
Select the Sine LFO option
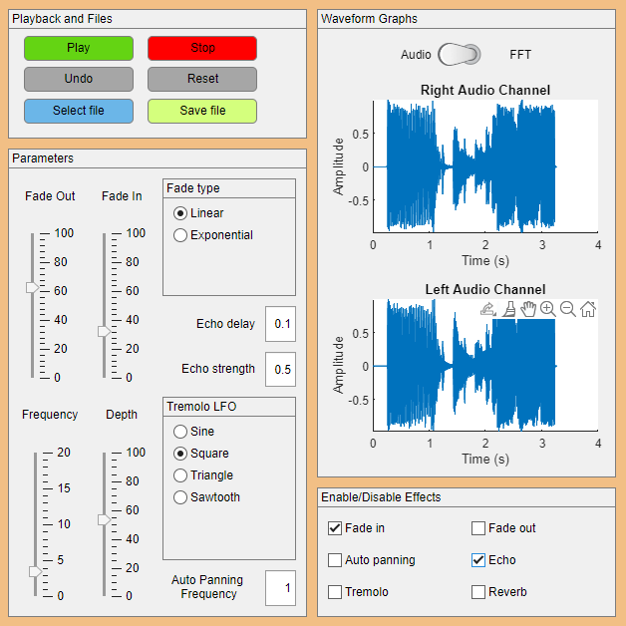[x=180, y=432]
